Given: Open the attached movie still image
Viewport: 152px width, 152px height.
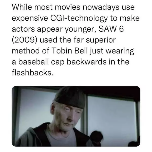Looking at the screenshot, I should click(76, 116).
